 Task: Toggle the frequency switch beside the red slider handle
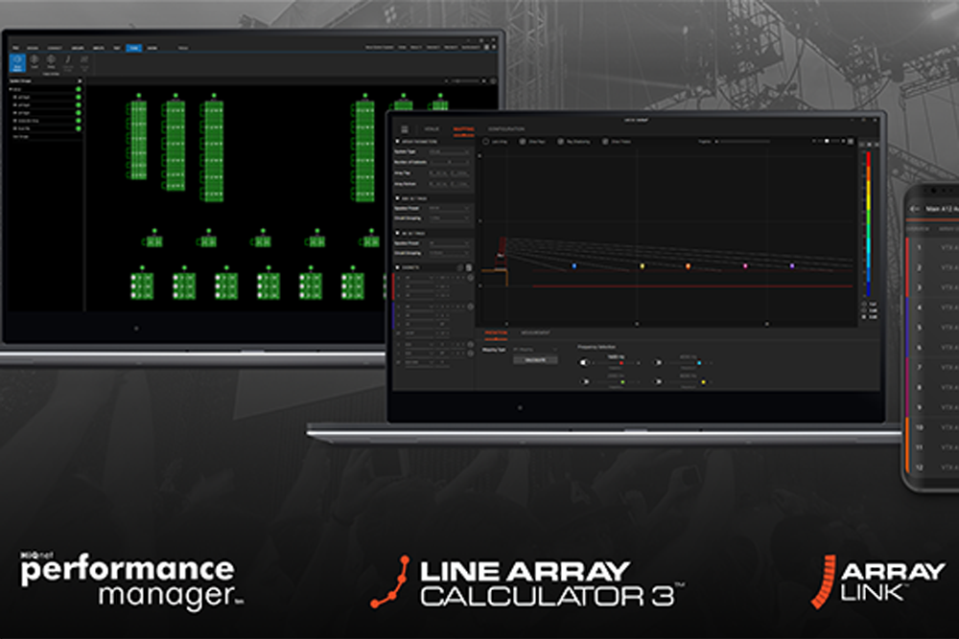coord(585,362)
